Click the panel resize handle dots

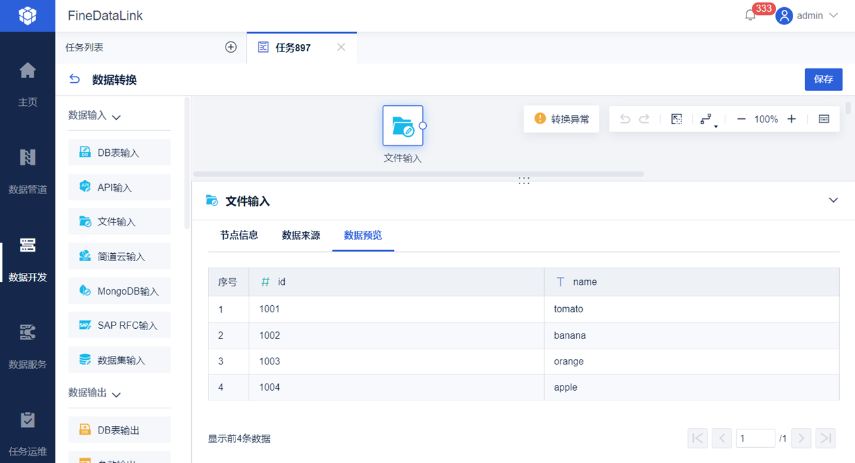(x=524, y=180)
